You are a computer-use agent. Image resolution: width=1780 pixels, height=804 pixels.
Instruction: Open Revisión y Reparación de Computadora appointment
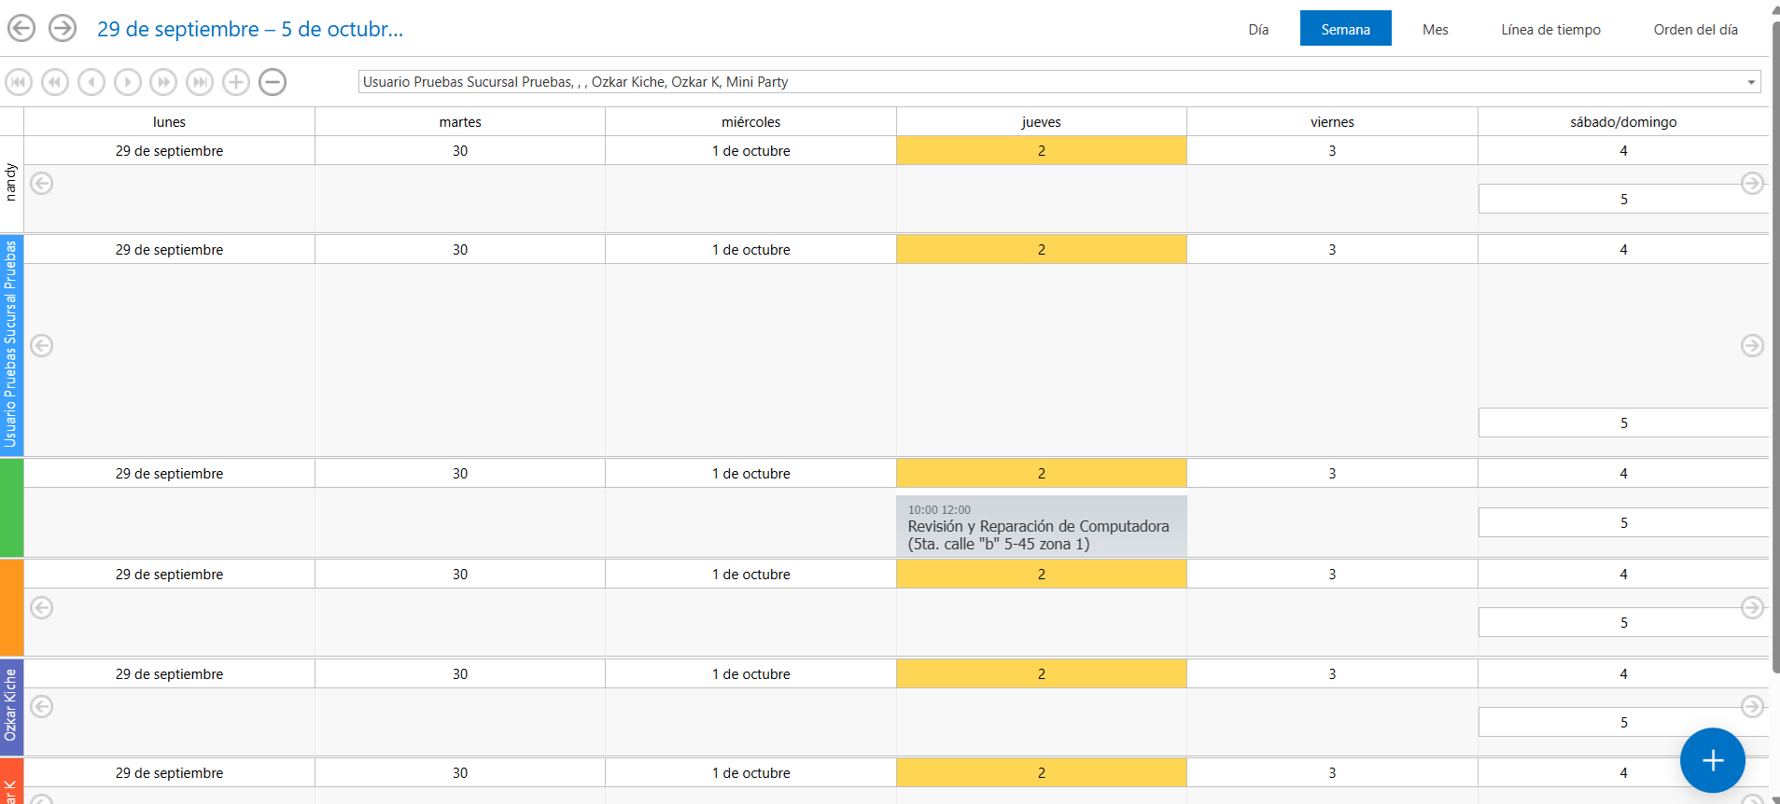(x=1041, y=527)
